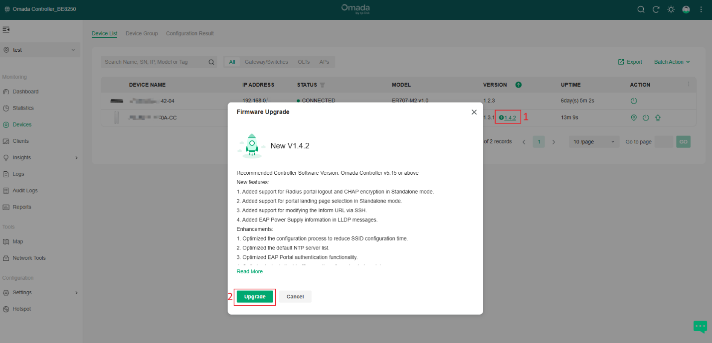Image resolution: width=712 pixels, height=343 pixels.
Task: Close the Firmware Upgrade dialog
Action: click(x=474, y=112)
